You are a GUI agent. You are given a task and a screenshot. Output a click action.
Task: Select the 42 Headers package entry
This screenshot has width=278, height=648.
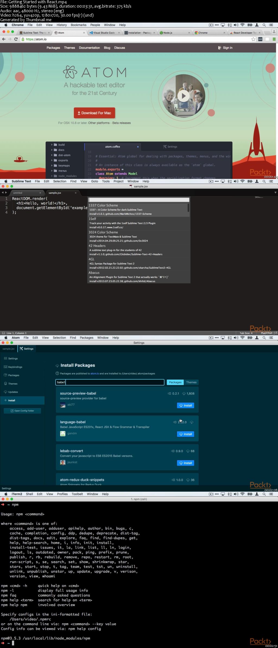coord(139,250)
